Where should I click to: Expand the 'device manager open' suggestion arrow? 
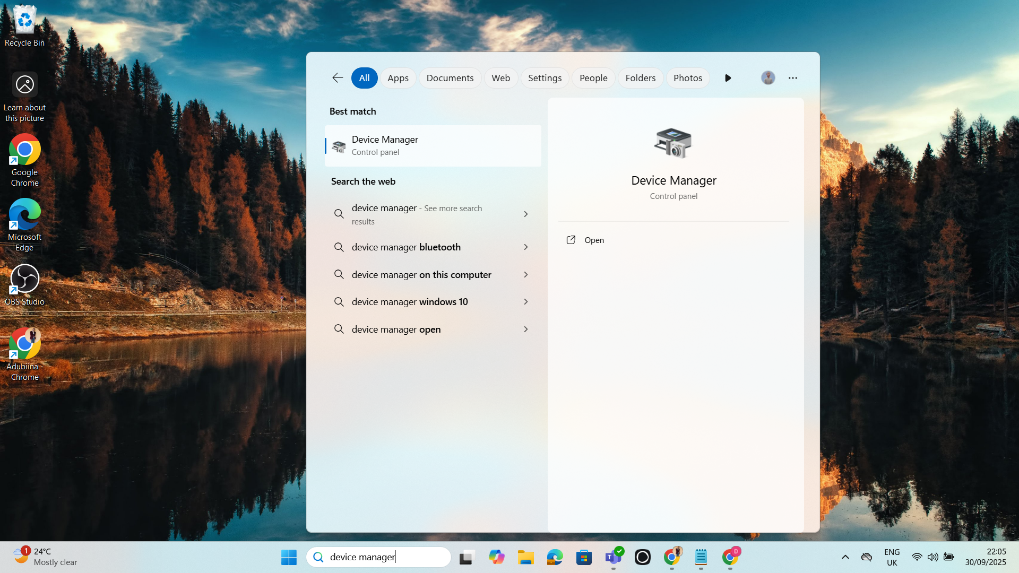click(525, 329)
